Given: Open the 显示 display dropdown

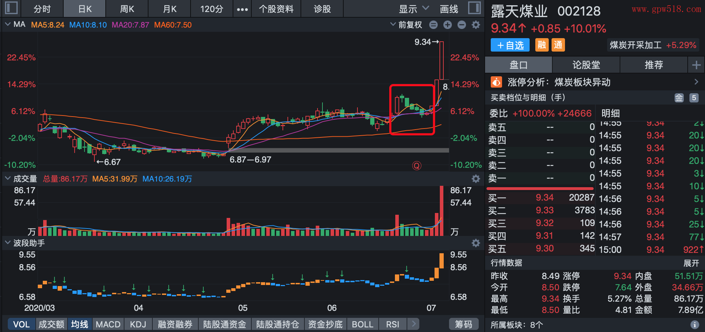Looking at the screenshot, I should [x=413, y=9].
